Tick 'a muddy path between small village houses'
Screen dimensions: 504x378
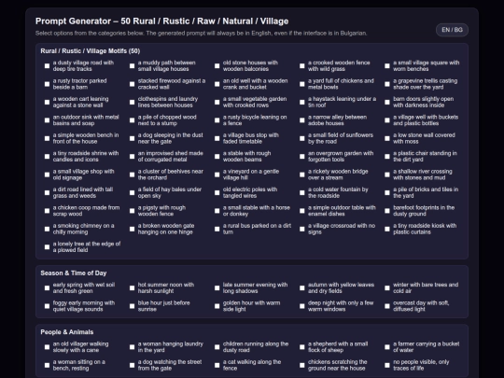click(133, 66)
